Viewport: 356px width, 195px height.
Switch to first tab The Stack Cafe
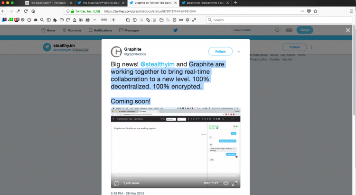pyautogui.click(x=49, y=3)
